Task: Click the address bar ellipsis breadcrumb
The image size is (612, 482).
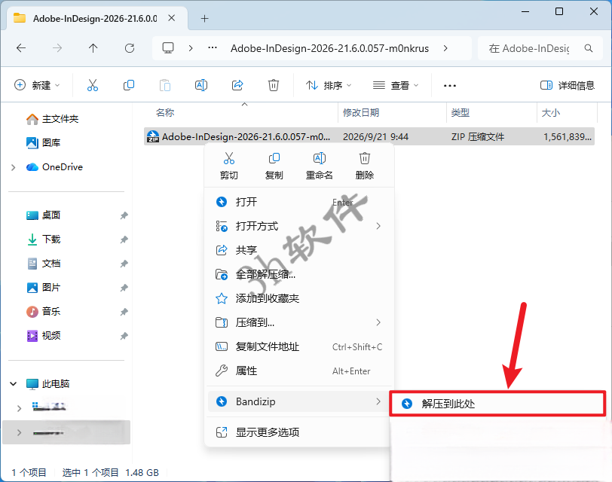Action: (x=213, y=48)
